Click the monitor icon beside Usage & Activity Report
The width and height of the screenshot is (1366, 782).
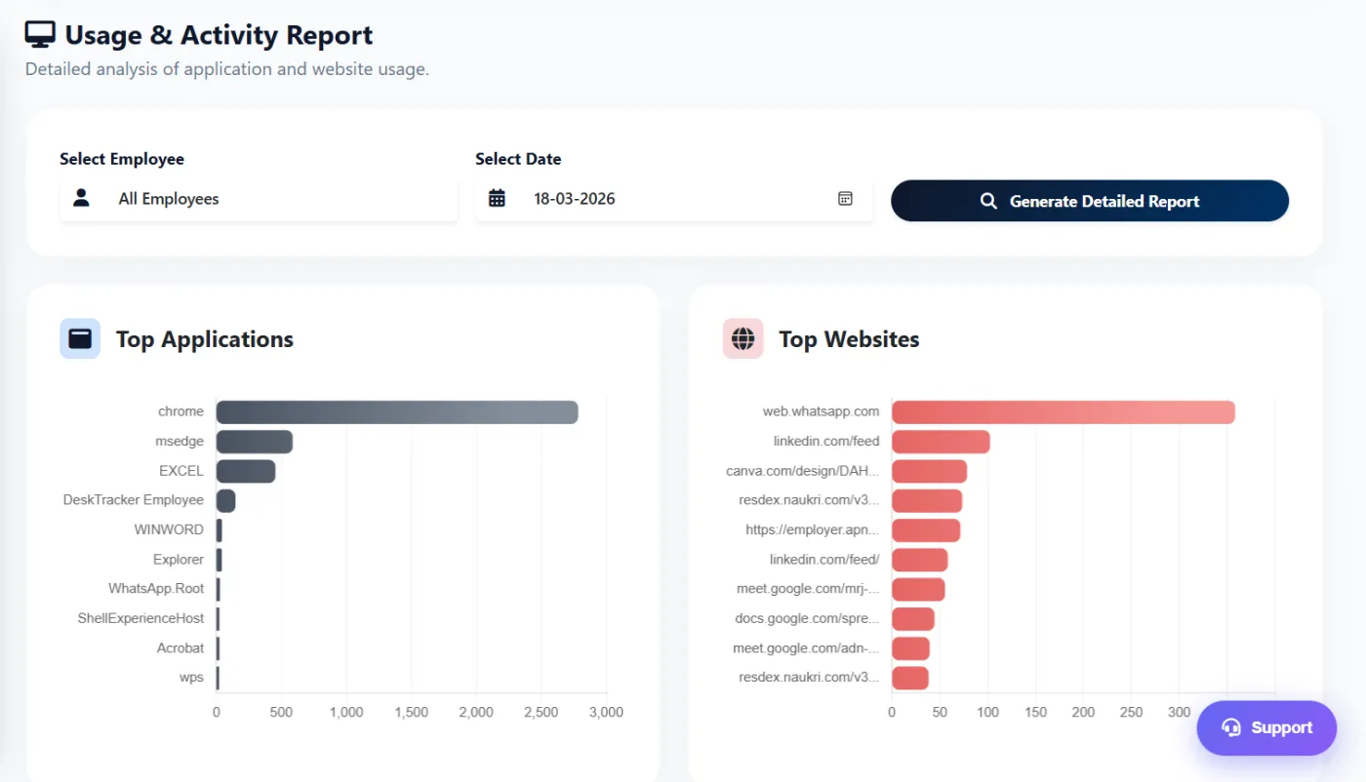40,35
